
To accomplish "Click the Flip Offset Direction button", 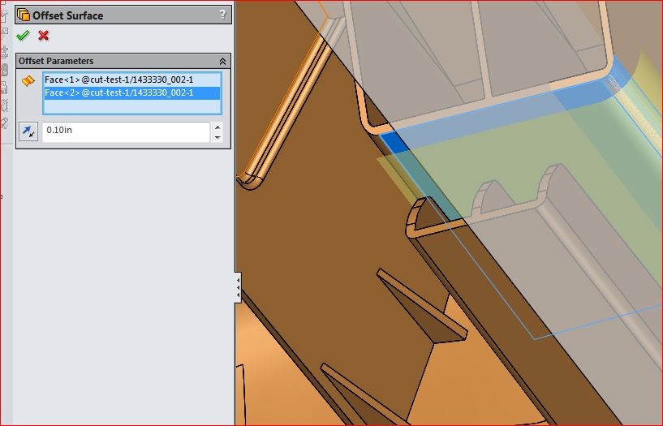I will click(x=28, y=131).
